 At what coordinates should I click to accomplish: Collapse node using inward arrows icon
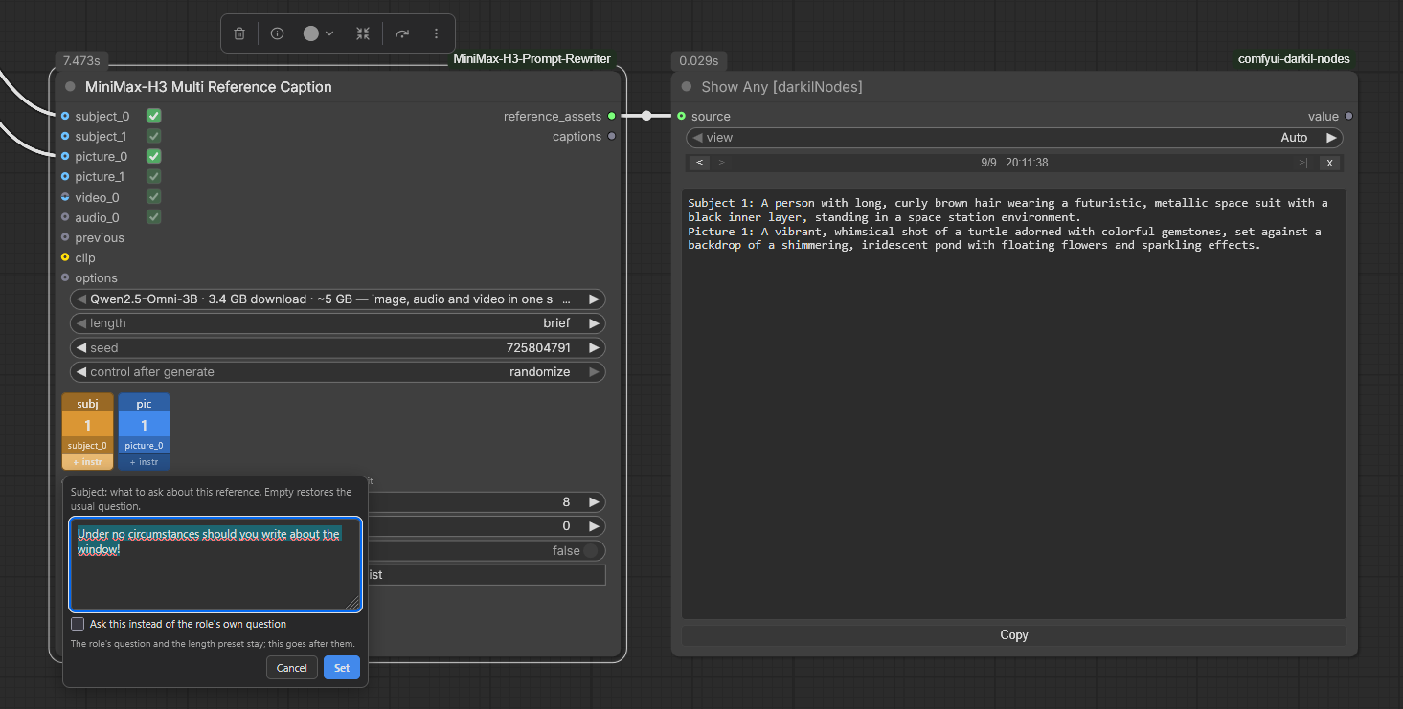(x=363, y=33)
